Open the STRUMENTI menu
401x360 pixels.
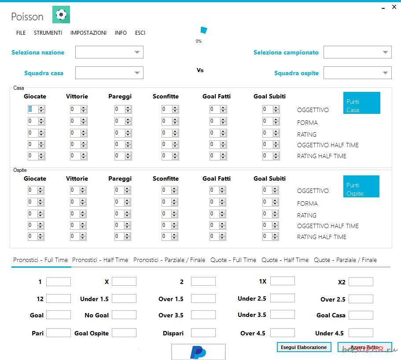point(48,33)
